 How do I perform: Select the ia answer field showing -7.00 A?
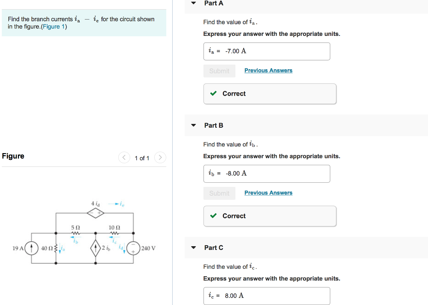point(267,51)
